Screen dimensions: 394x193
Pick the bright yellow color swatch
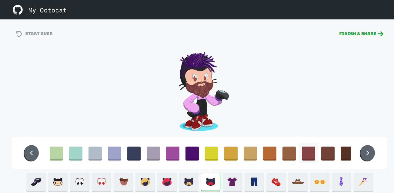[212, 153]
